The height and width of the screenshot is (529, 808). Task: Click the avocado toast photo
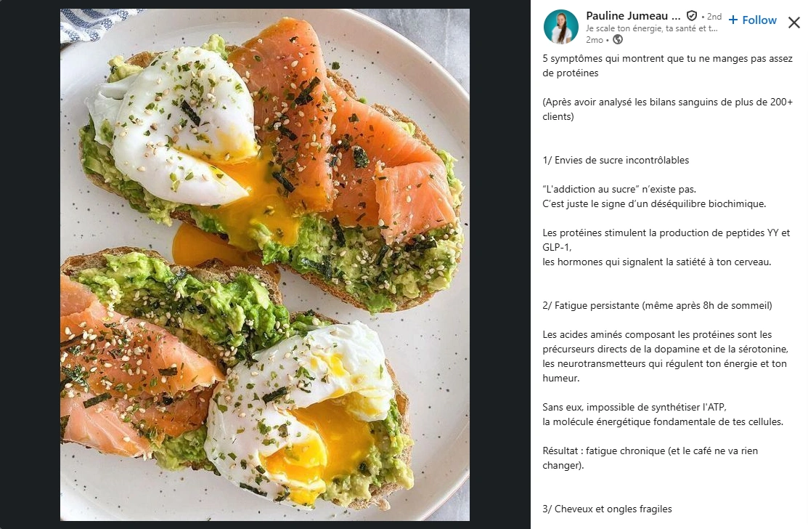[x=265, y=264]
